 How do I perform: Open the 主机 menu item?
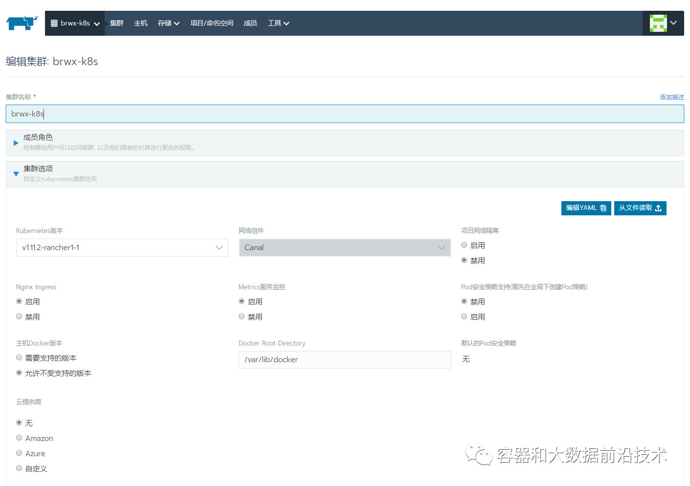[x=141, y=23]
